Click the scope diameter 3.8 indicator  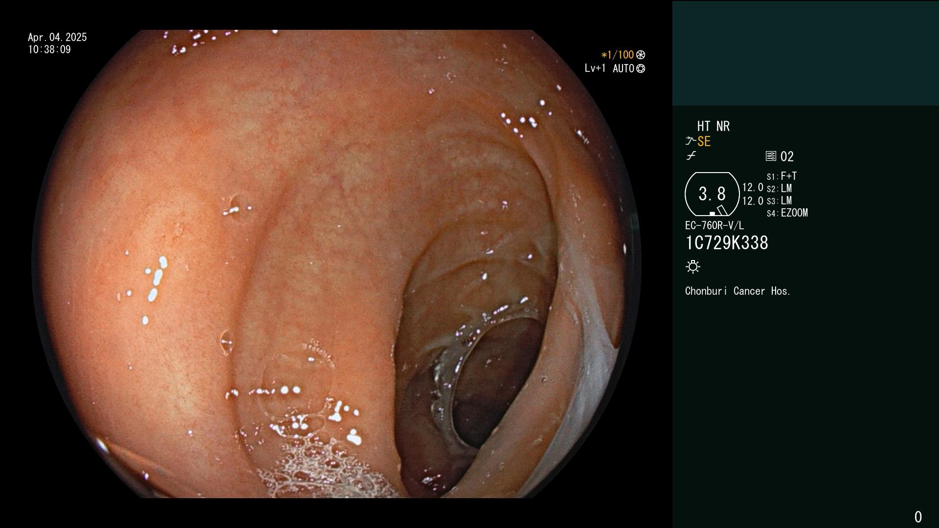click(x=712, y=194)
